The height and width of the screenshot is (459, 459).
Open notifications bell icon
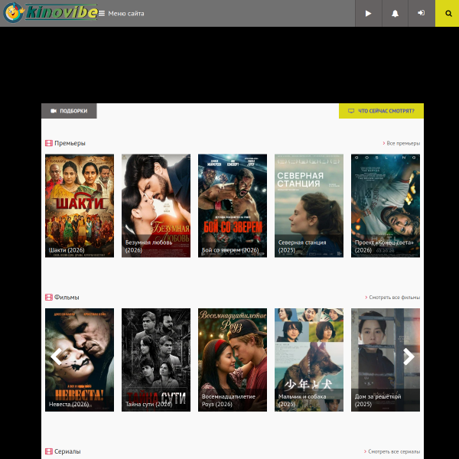(395, 14)
